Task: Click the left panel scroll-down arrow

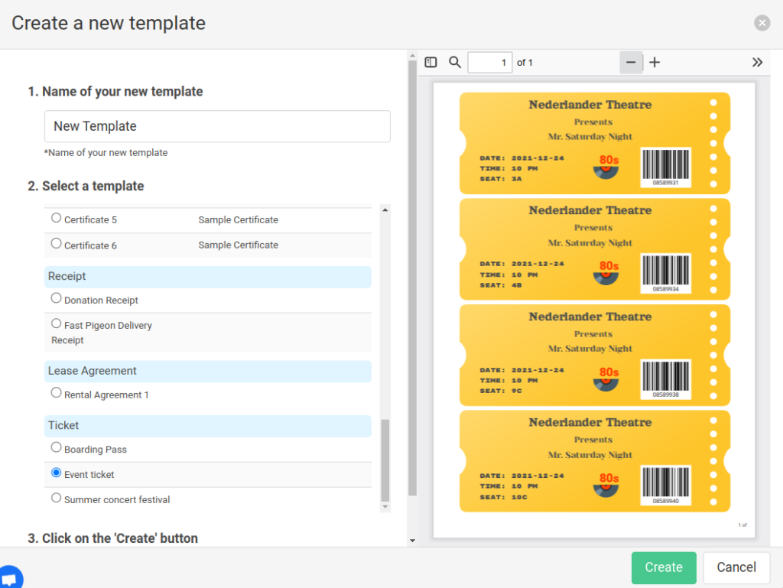Action: (x=412, y=541)
